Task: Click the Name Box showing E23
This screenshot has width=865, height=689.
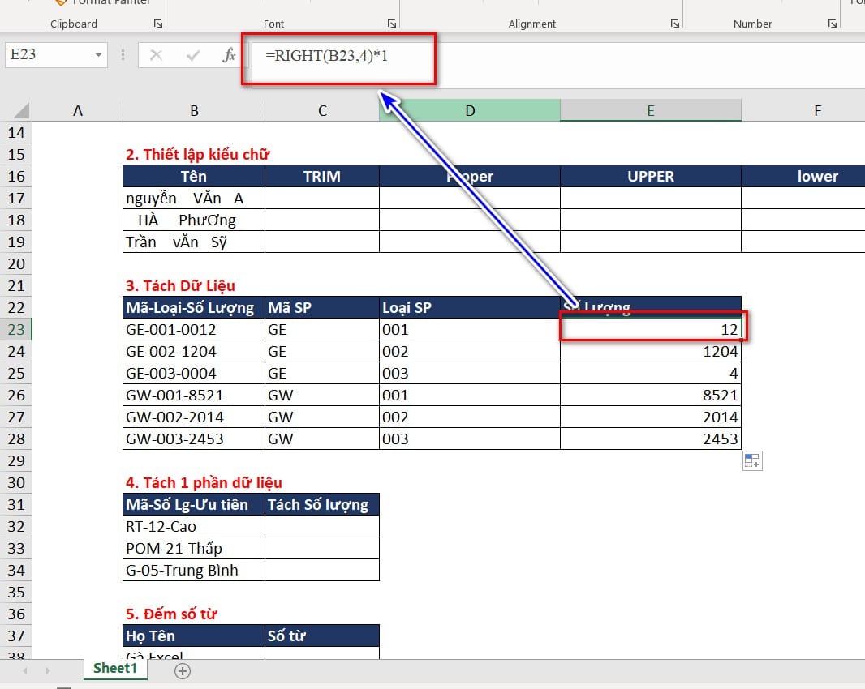Action: (x=49, y=55)
